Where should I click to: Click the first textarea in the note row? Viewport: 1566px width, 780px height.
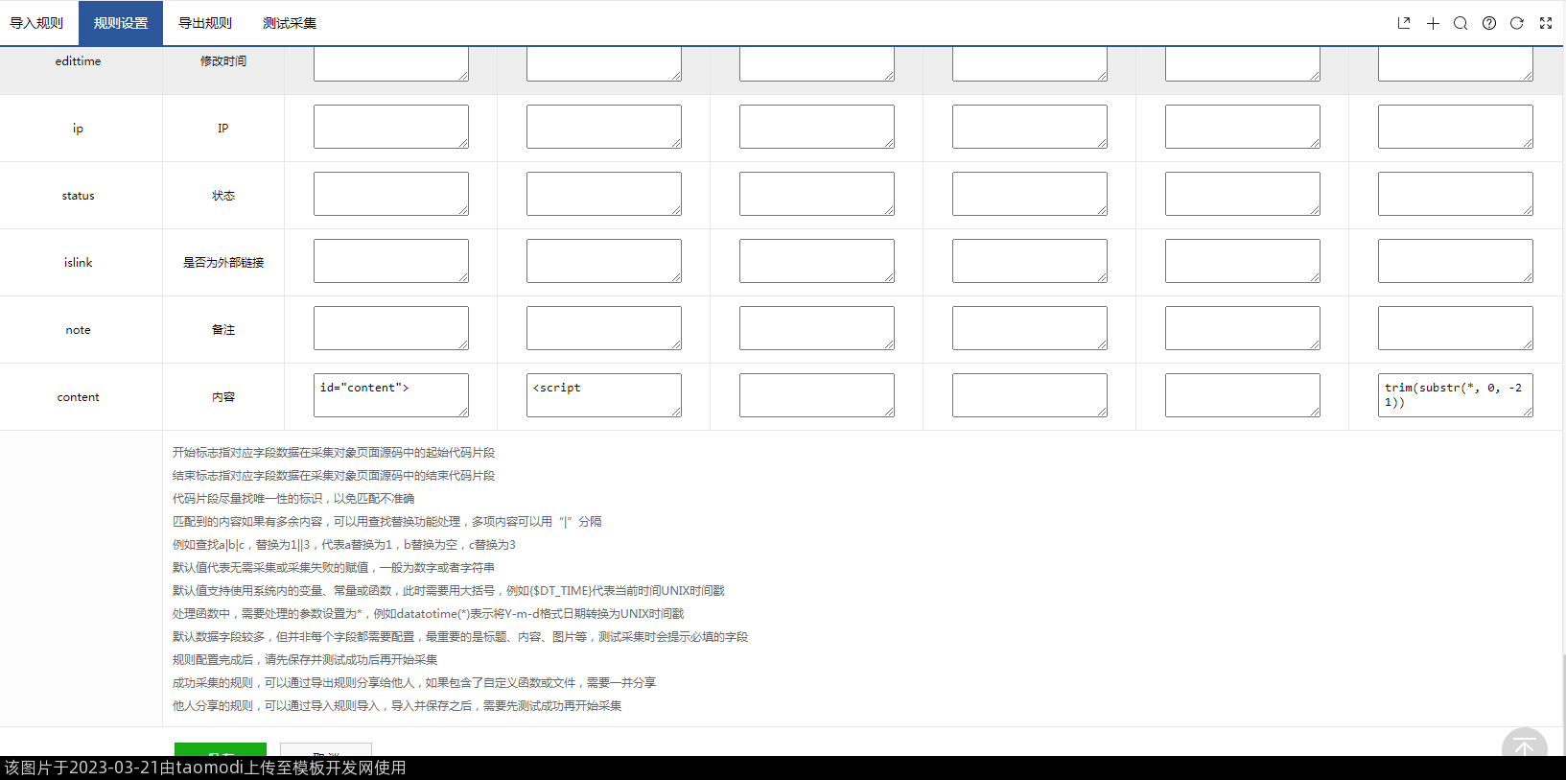tap(390, 328)
